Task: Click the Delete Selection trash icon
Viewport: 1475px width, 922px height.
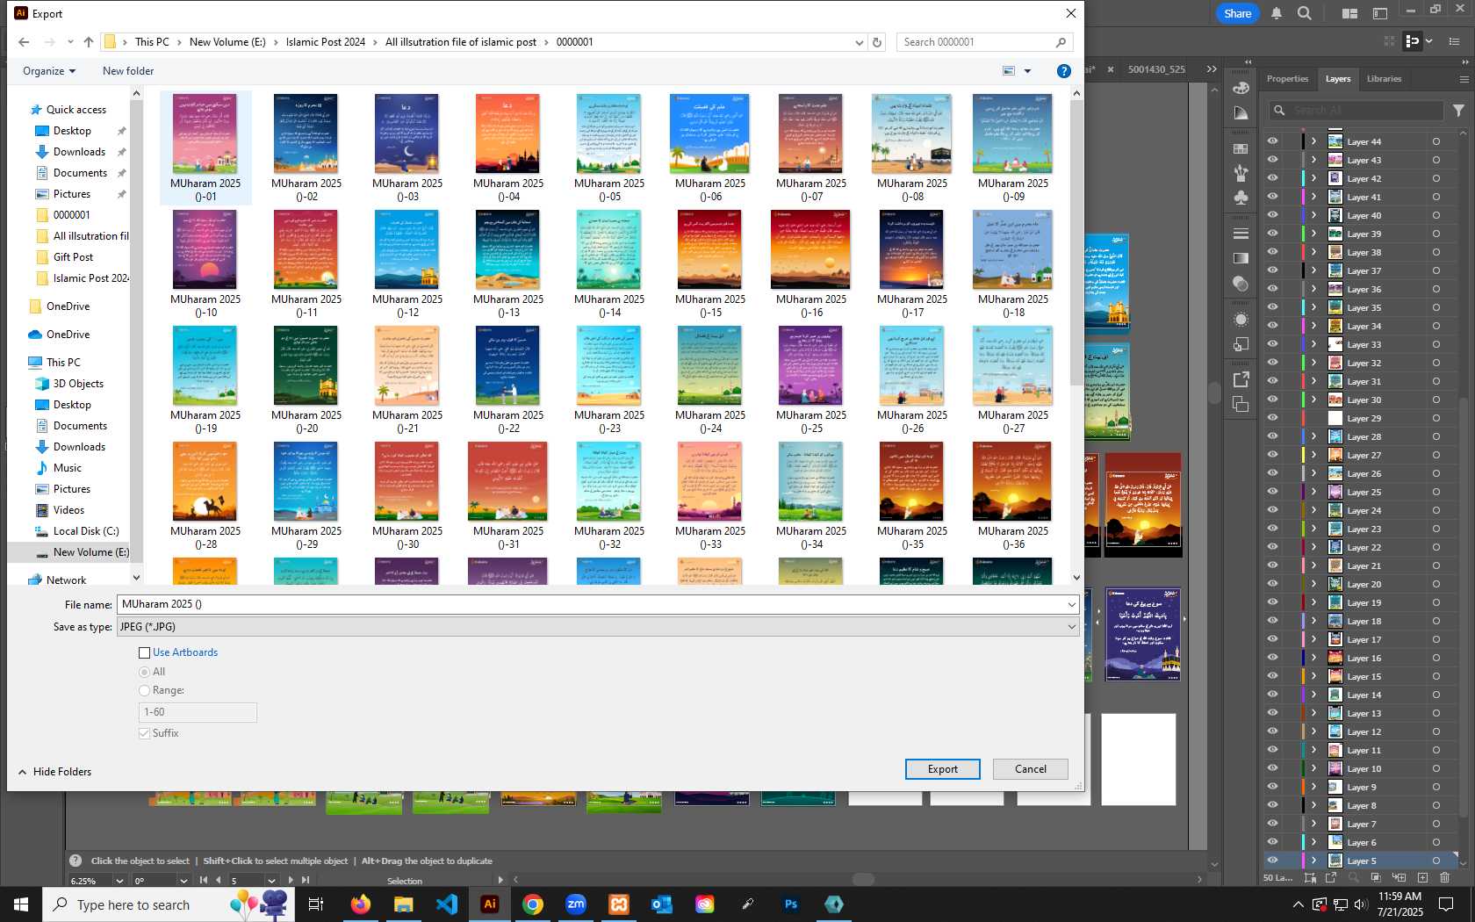Action: [x=1445, y=877]
